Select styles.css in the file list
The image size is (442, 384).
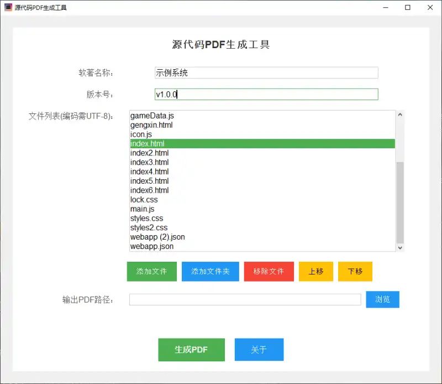pos(262,218)
